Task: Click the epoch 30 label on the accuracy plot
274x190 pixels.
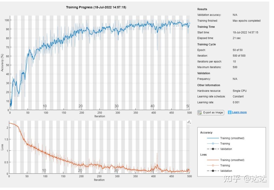Action: click(117, 106)
